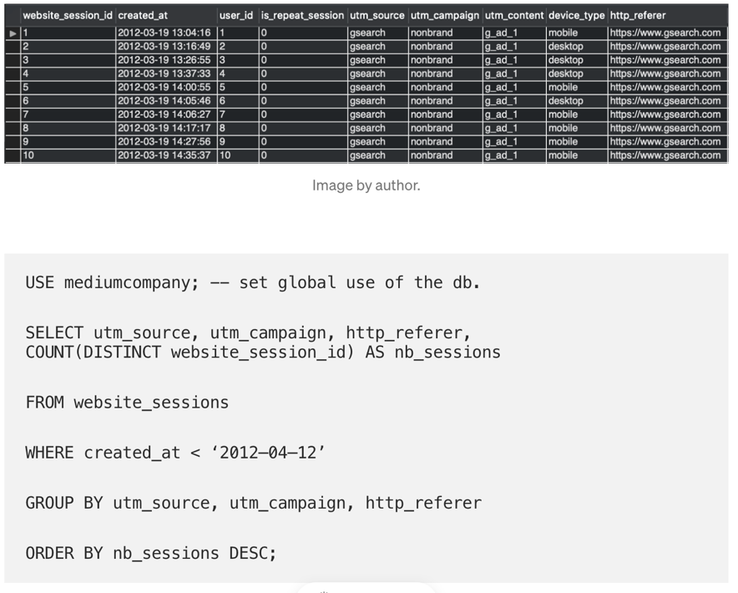The height and width of the screenshot is (593, 738).
Task: Click the GROUP BY utm_source code line
Action: 253,503
